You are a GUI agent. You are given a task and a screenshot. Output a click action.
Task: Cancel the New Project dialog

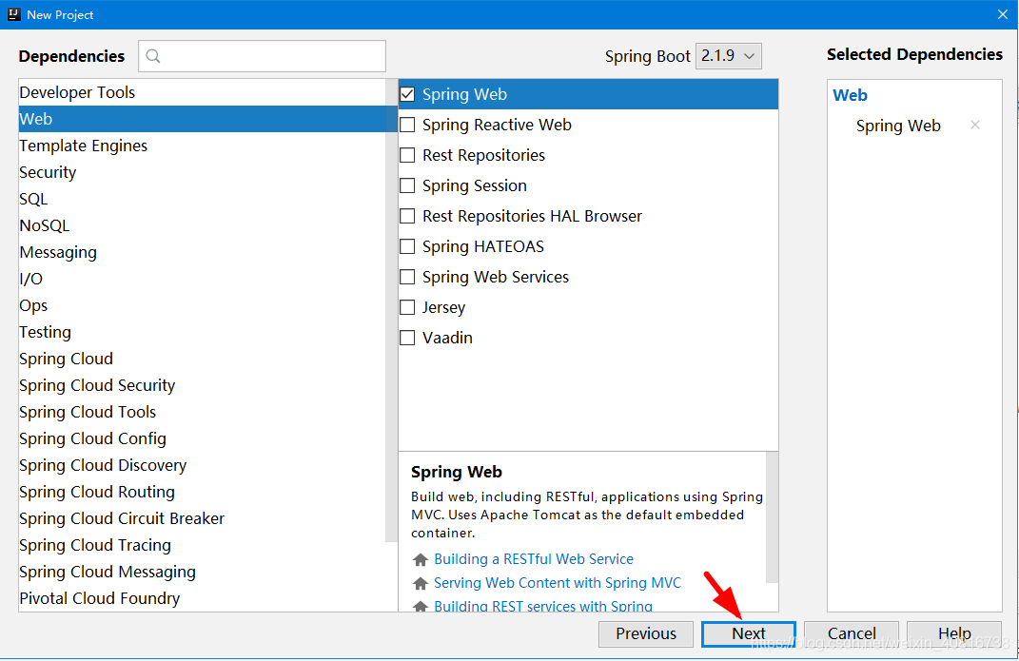pyautogui.click(x=852, y=633)
